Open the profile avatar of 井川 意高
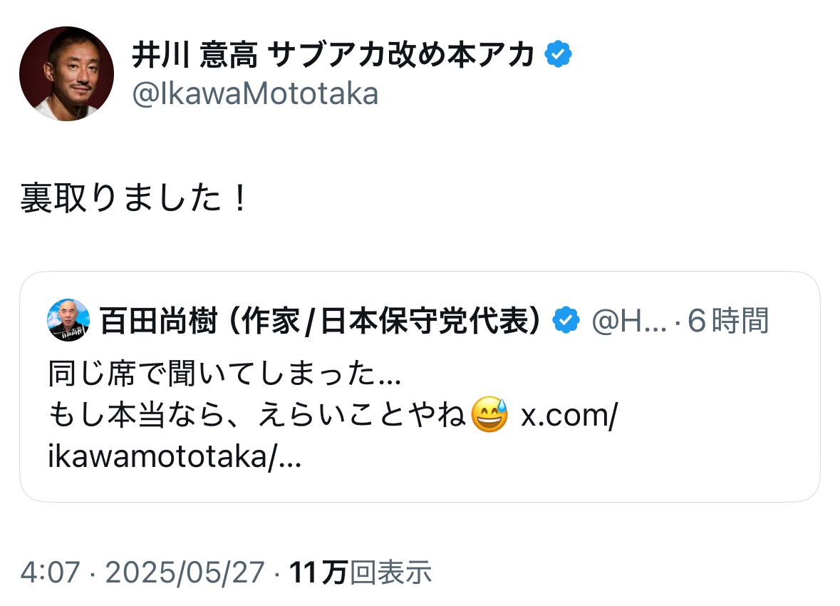 66,73
